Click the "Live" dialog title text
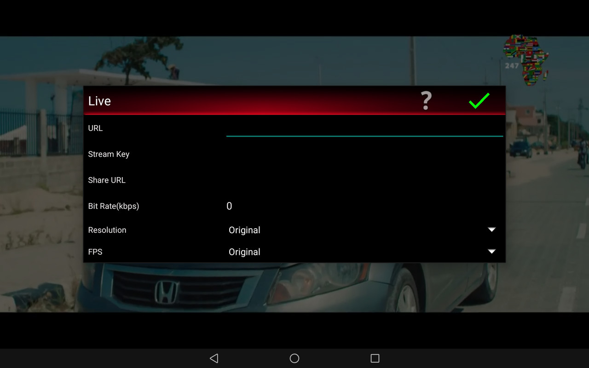This screenshot has width=589, height=368. point(99,101)
